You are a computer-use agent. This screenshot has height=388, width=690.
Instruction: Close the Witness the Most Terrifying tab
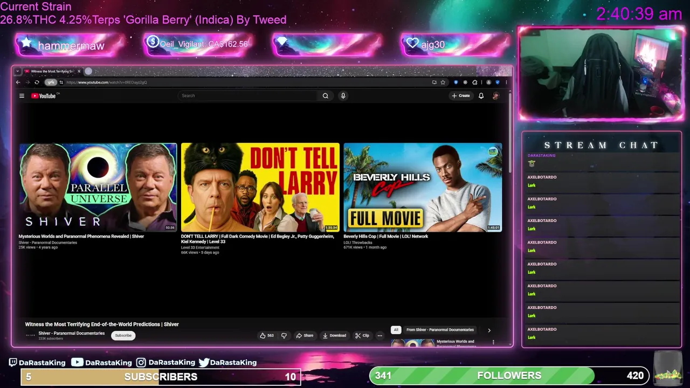79,71
